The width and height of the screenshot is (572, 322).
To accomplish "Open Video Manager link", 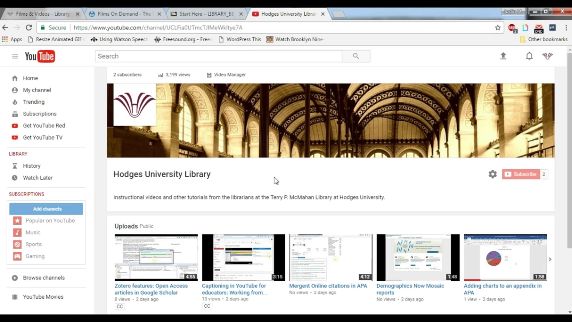I will tap(230, 75).
